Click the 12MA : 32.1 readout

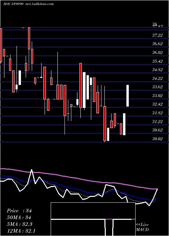pos(21,231)
